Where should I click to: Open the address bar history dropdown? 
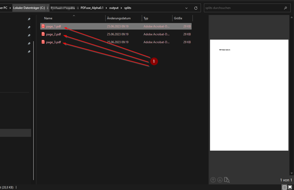[186, 8]
